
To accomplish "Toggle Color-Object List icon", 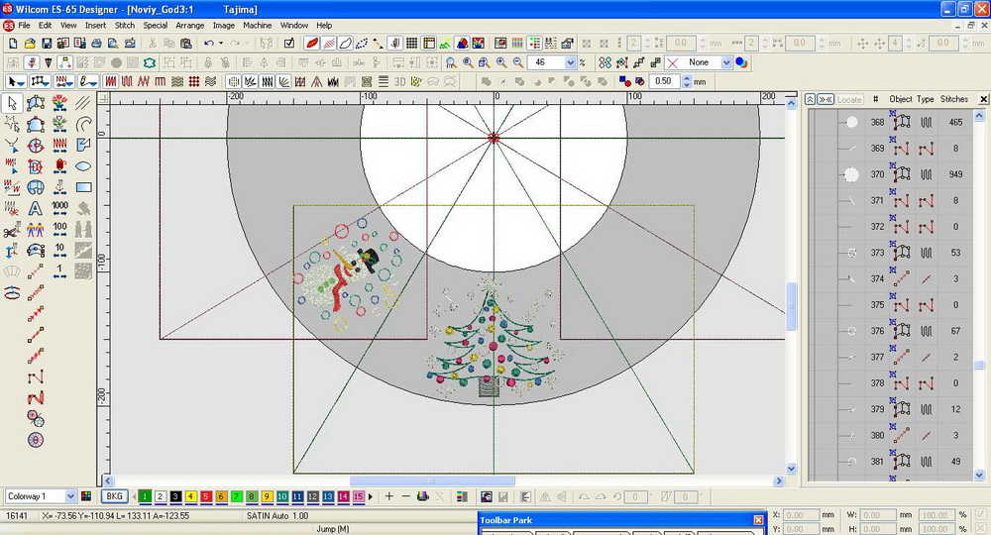I will click(x=534, y=44).
